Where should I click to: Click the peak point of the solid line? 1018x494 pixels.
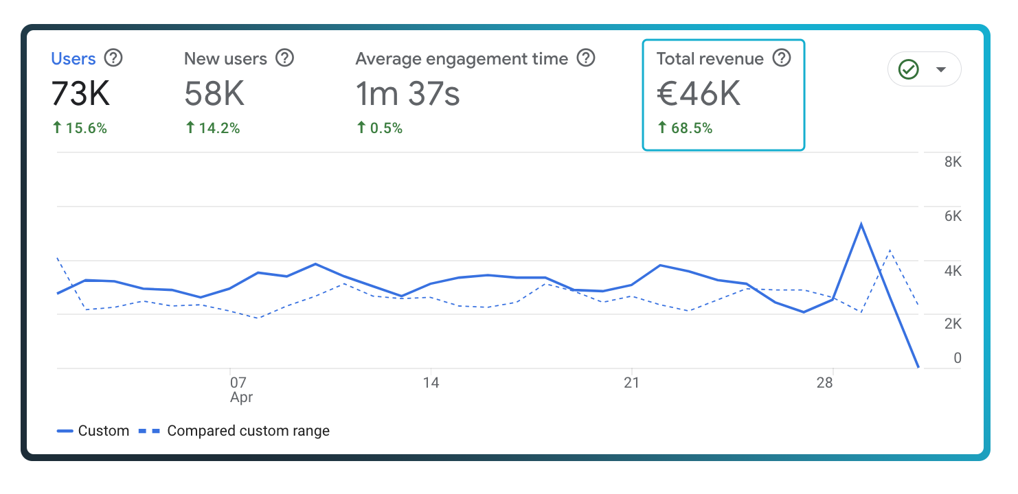861,224
